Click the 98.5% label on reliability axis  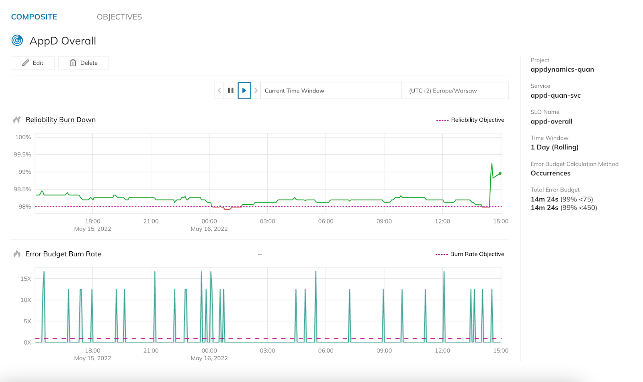coord(23,189)
